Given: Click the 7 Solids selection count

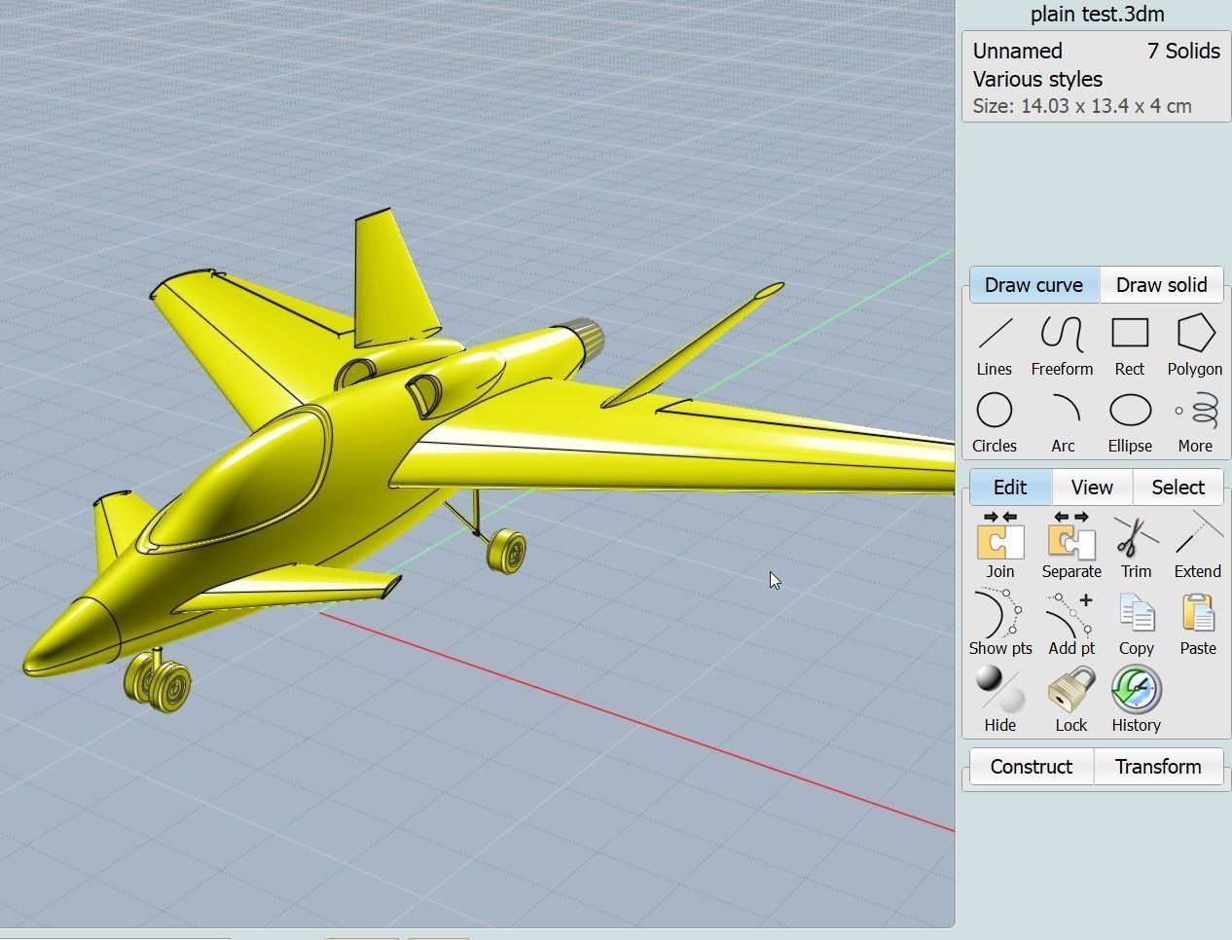Looking at the screenshot, I should click(1183, 52).
